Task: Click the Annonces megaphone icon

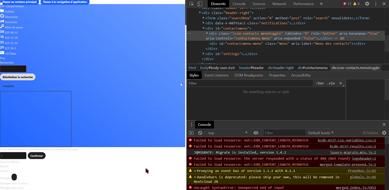Action: [2, 21]
